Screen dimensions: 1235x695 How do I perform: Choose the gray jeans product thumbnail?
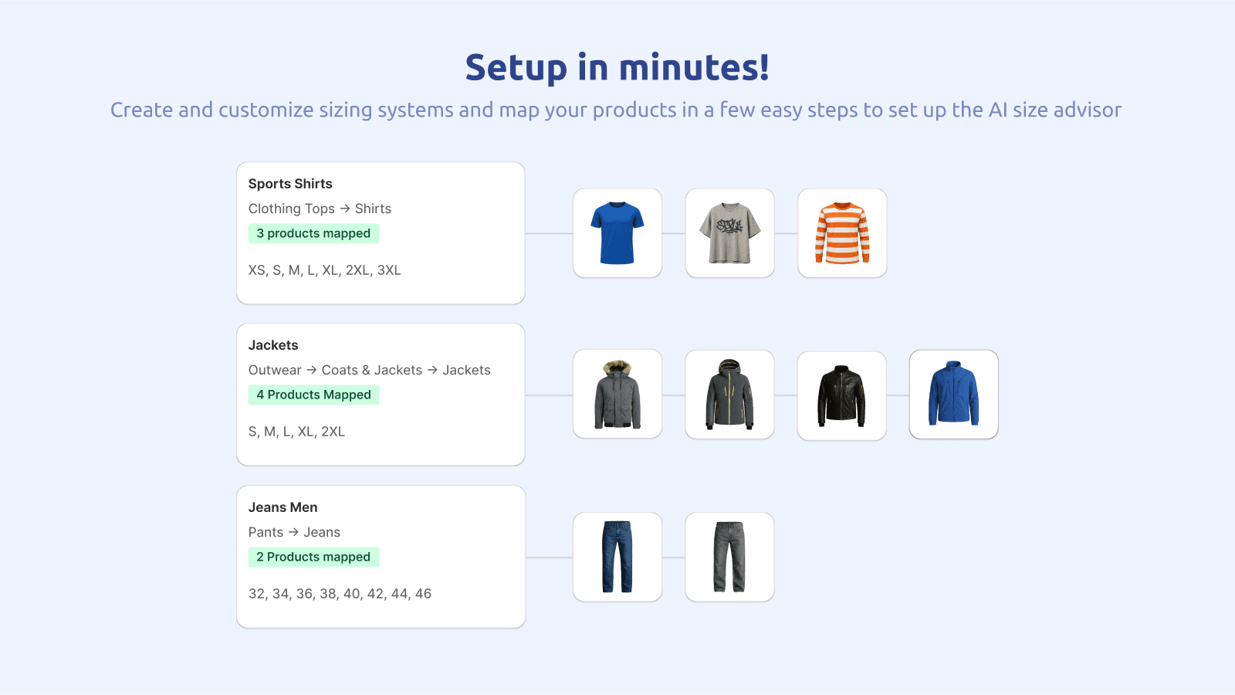click(729, 557)
